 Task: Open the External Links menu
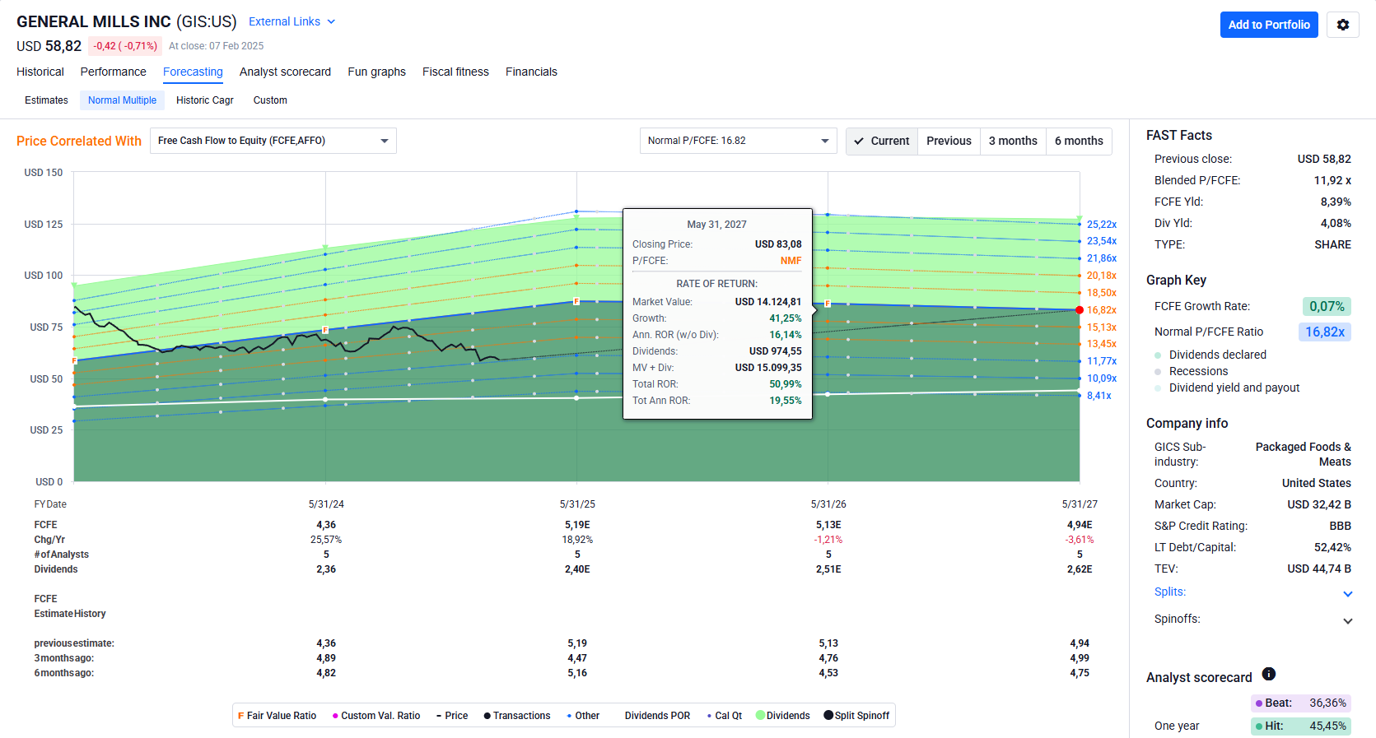[292, 21]
